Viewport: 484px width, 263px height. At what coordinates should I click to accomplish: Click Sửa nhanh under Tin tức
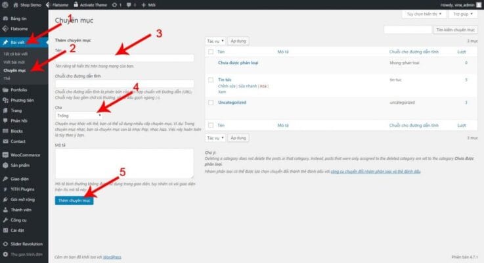pos(248,86)
